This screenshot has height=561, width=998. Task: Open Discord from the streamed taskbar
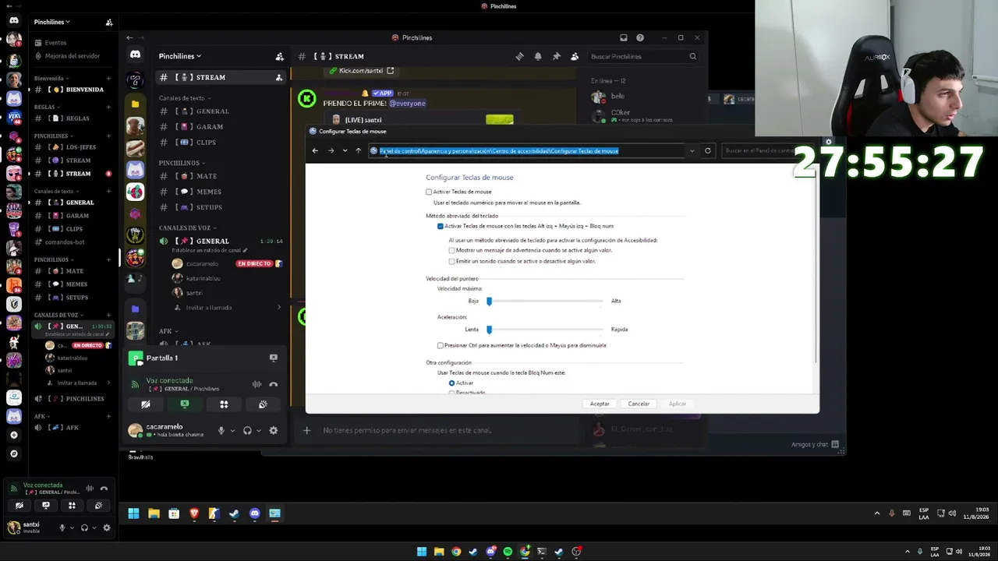pos(254,513)
